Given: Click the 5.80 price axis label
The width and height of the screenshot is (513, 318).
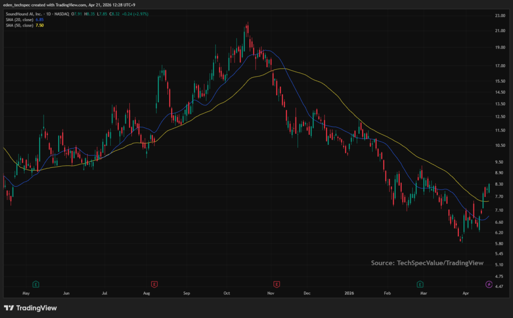Looking at the screenshot, I should (499, 244).
